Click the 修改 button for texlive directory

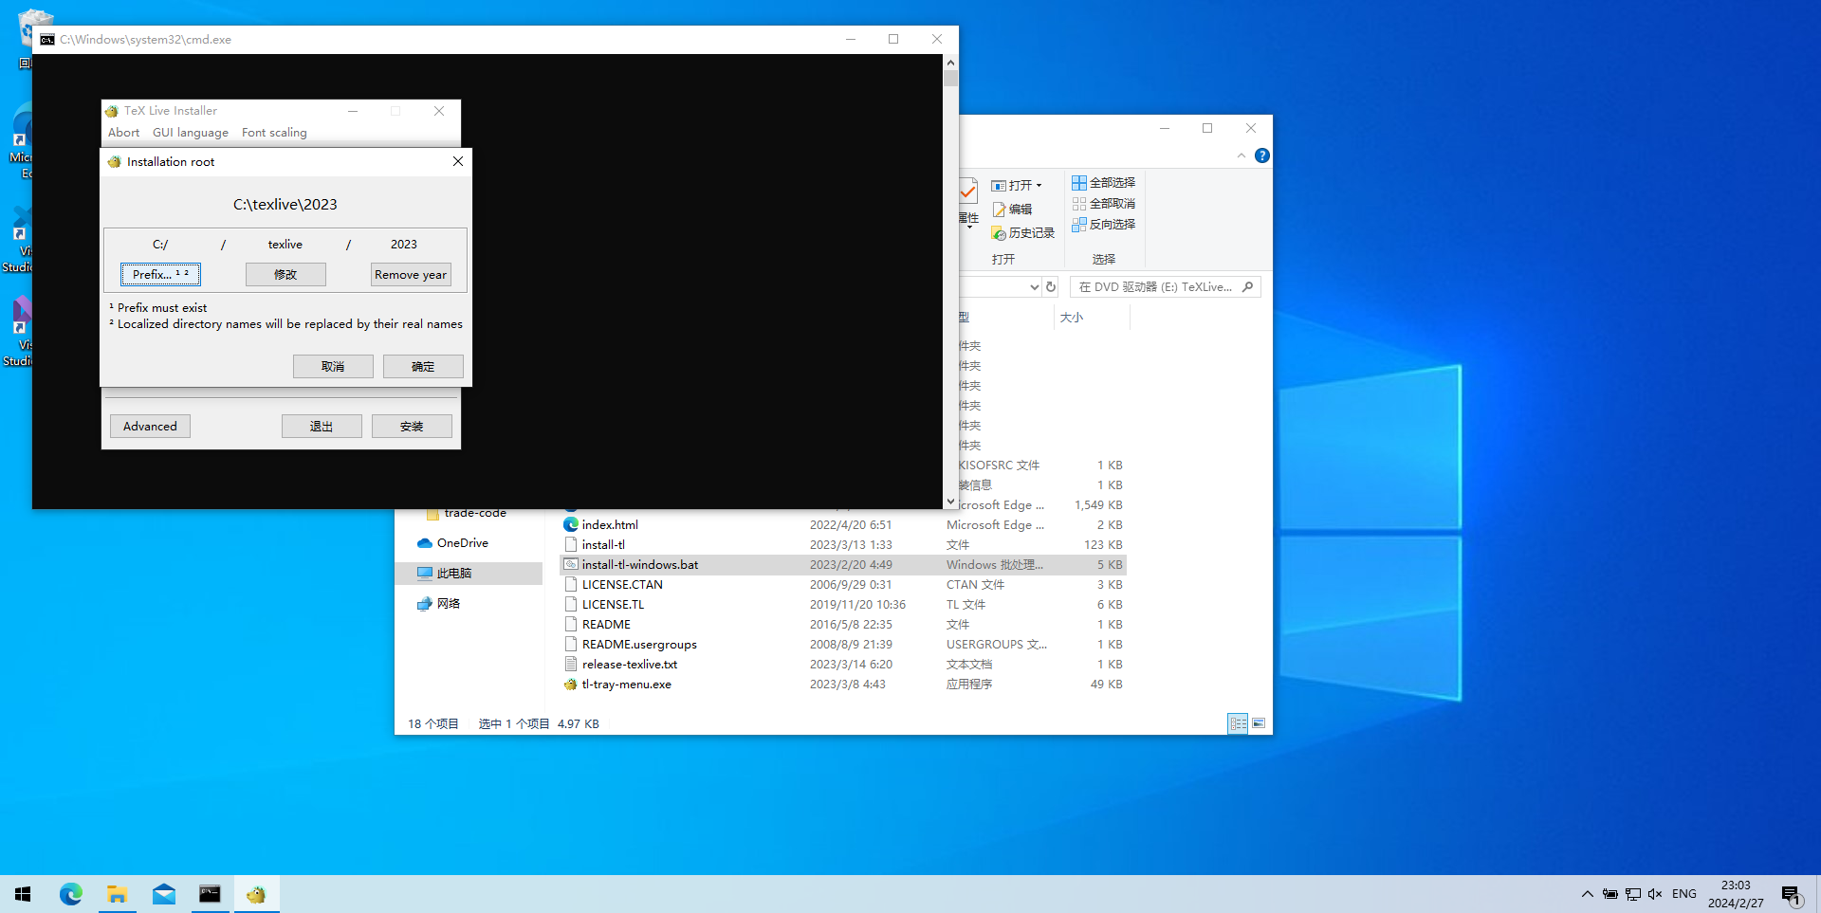tap(285, 274)
